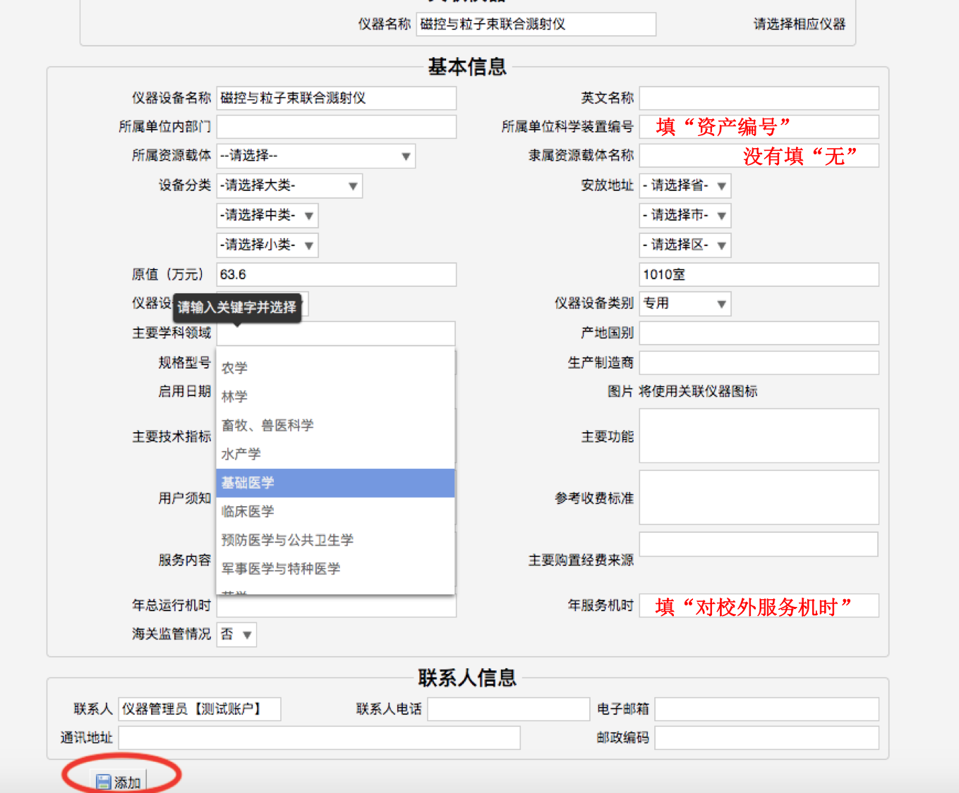Click the 通讯地址 input field

[320, 738]
